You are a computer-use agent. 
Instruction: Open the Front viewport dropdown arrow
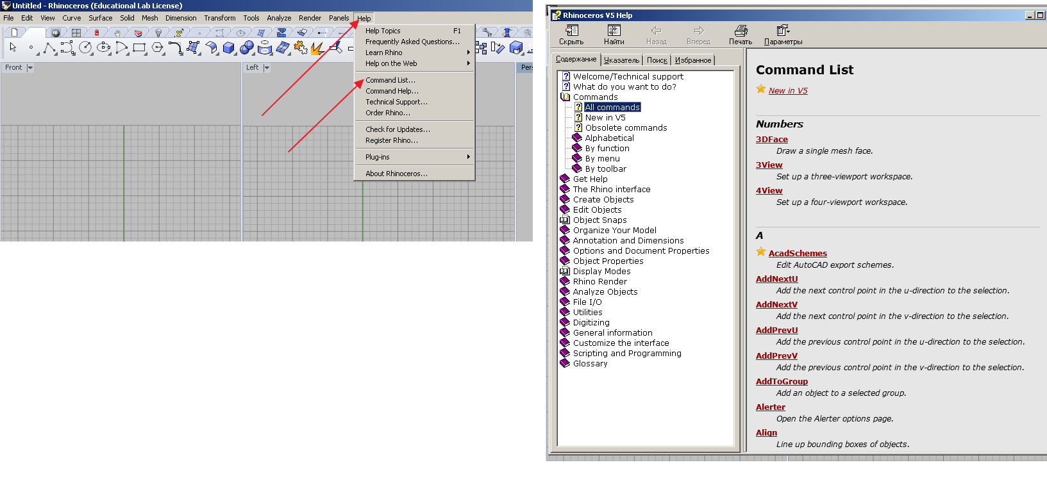pyautogui.click(x=30, y=68)
